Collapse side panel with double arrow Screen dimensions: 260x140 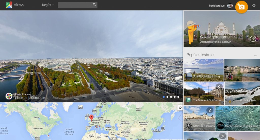(180, 108)
